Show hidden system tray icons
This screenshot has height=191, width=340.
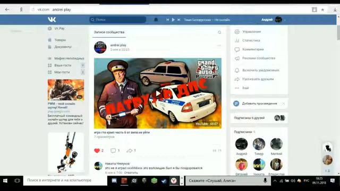tap(275, 180)
